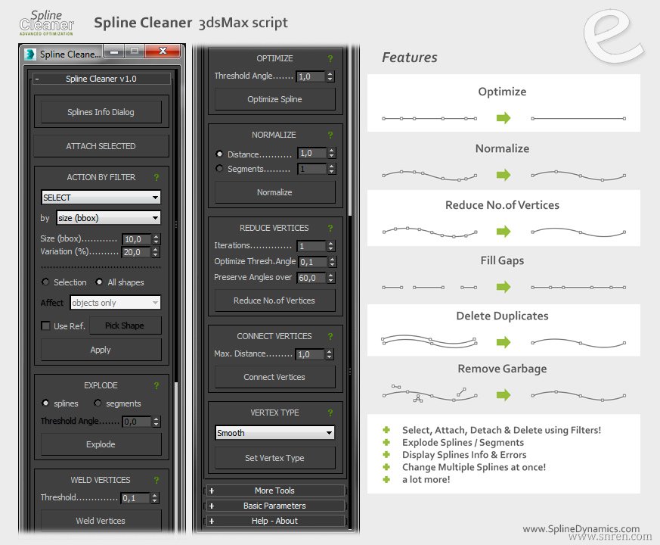Apply the filter action

click(x=101, y=350)
